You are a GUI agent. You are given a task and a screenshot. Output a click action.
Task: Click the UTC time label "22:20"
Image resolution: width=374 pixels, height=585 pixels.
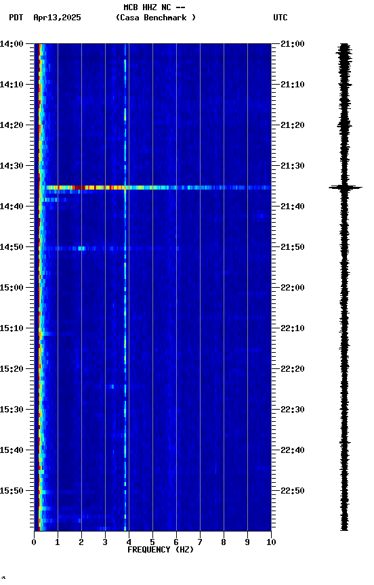coord(293,369)
